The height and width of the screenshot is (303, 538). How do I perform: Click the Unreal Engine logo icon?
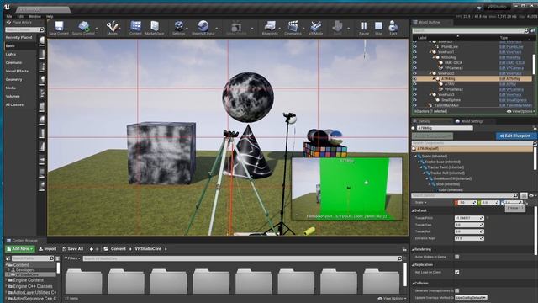click(7, 7)
